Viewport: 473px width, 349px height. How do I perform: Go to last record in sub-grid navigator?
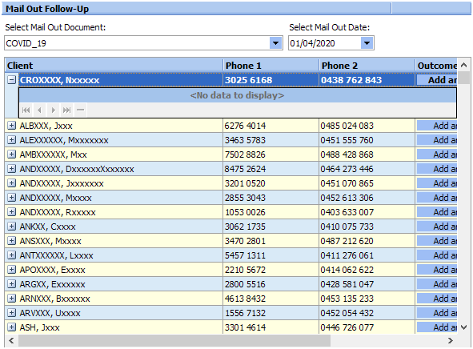(66, 110)
